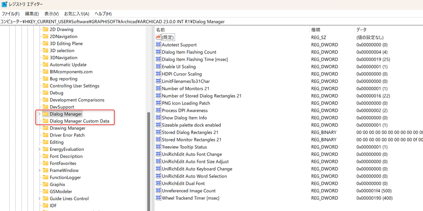Select the Font Description key
The image size is (423, 211).
pyautogui.click(x=66, y=156)
